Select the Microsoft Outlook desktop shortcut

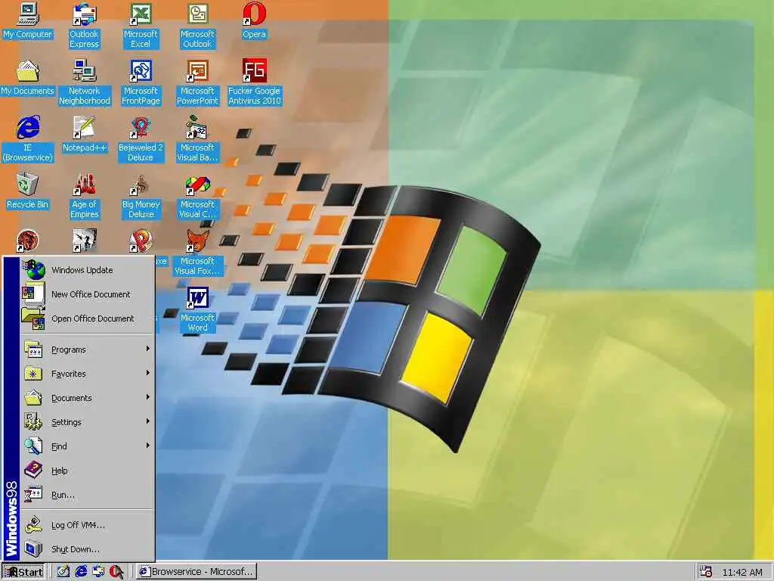pyautogui.click(x=197, y=25)
